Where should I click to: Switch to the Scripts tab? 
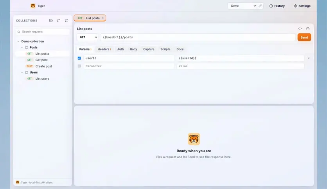[165, 49]
